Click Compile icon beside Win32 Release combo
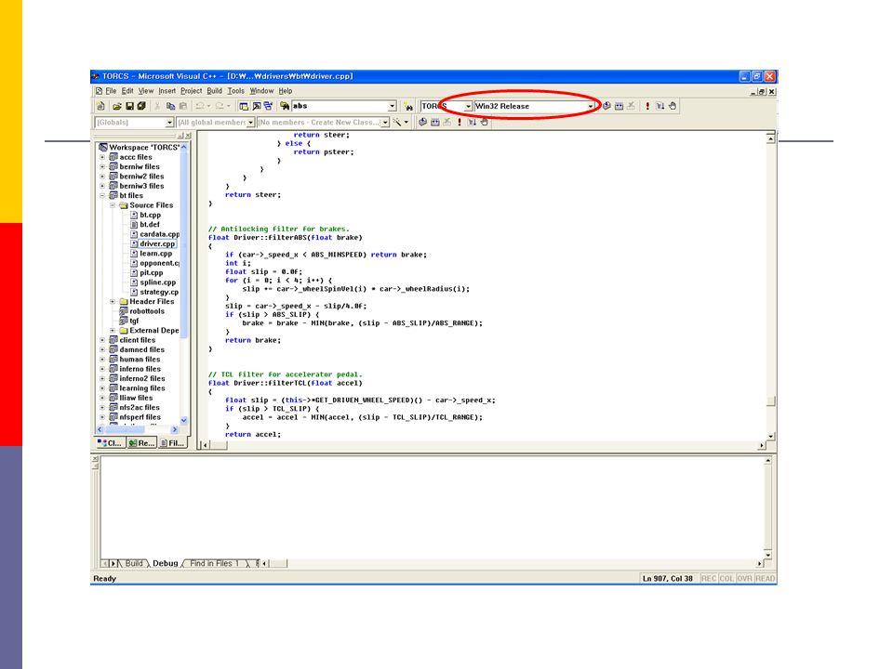Screen dimensions: 893x669 (606, 106)
